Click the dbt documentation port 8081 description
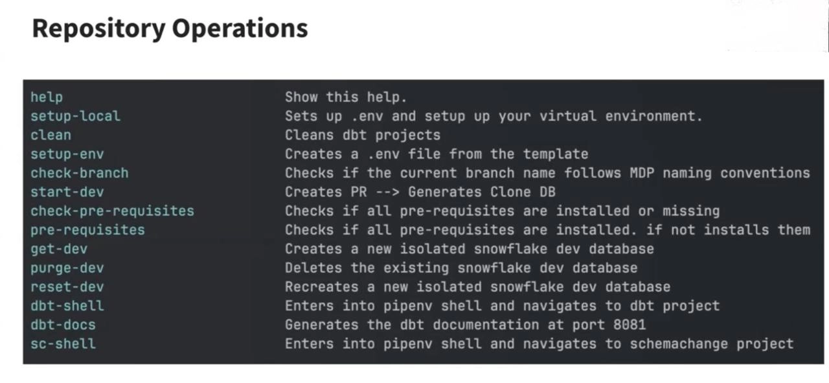Image resolution: width=829 pixels, height=383 pixels. tap(465, 324)
